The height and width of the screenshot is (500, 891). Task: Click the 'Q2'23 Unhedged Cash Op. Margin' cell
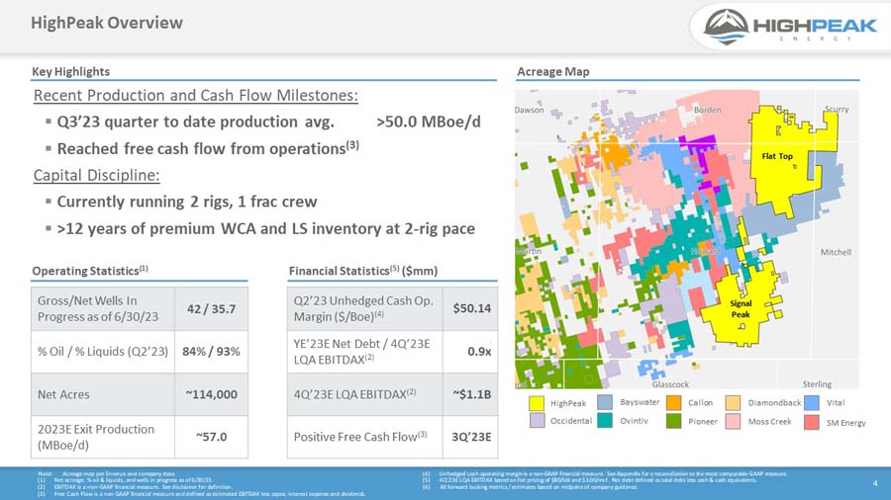click(x=364, y=308)
